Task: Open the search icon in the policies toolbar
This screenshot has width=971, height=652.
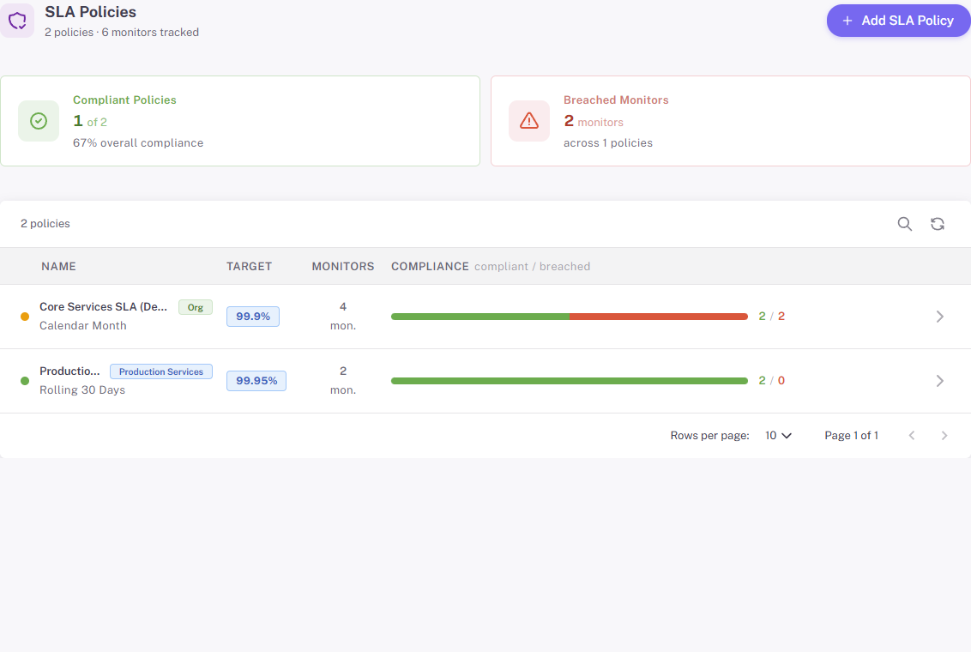Action: (904, 223)
